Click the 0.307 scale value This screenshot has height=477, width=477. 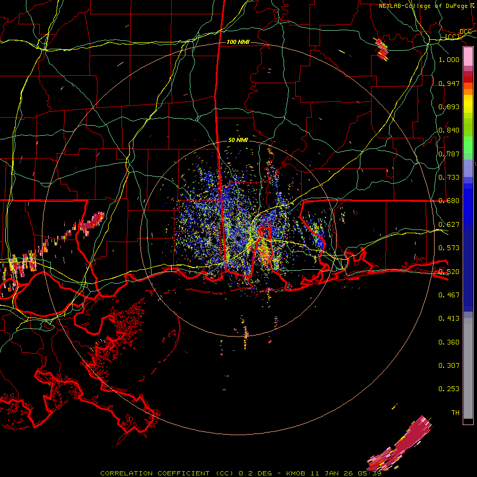449,366
